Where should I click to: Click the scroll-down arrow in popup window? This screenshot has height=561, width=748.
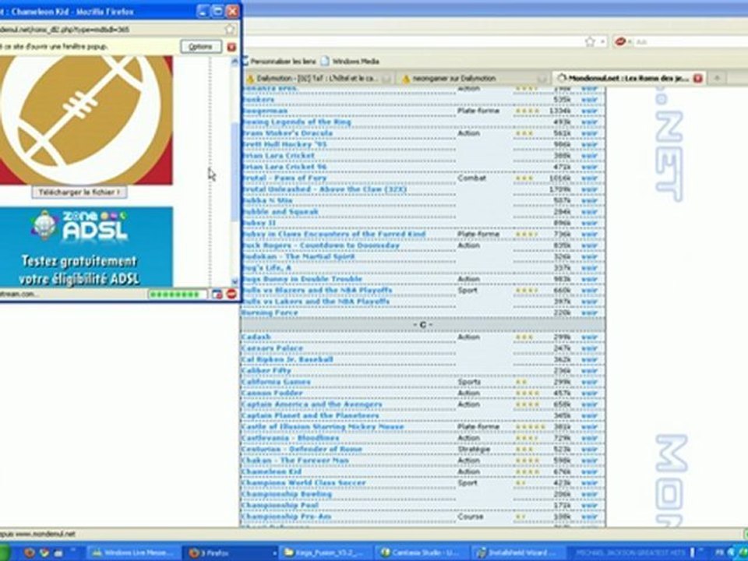235,281
